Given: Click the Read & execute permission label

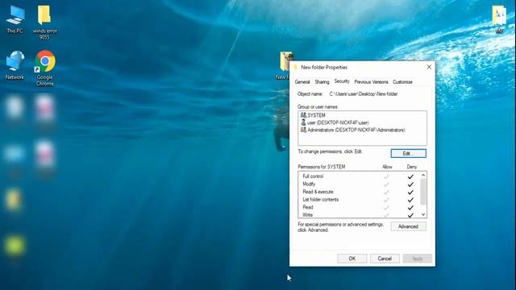Looking at the screenshot, I should pos(318,192).
